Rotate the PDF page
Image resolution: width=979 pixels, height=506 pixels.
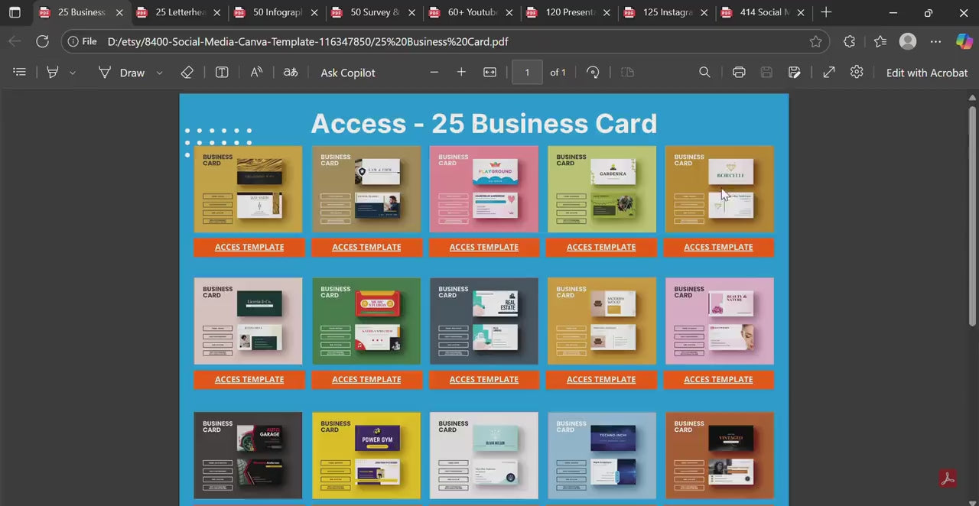click(x=593, y=72)
